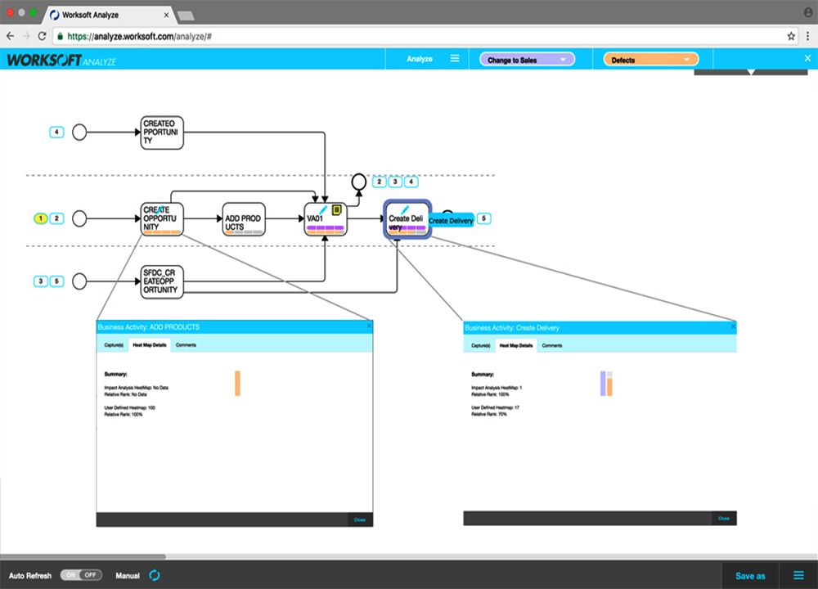Click the orange heat bar in Create Delivery panel
This screenshot has width=818, height=589.
click(609, 387)
